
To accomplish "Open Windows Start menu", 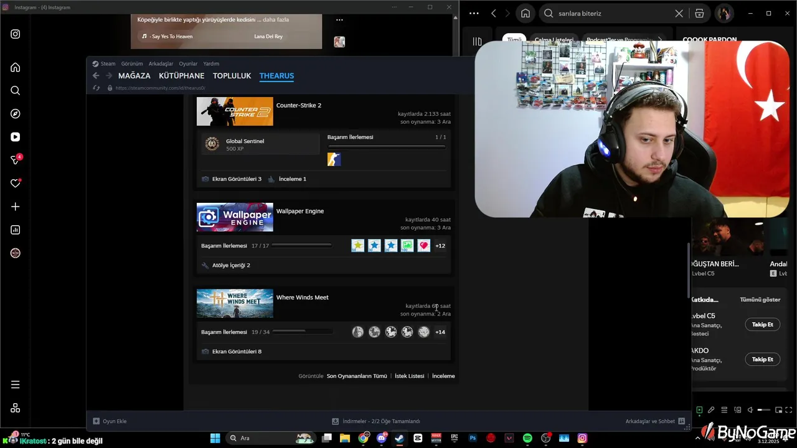I will coord(215,438).
